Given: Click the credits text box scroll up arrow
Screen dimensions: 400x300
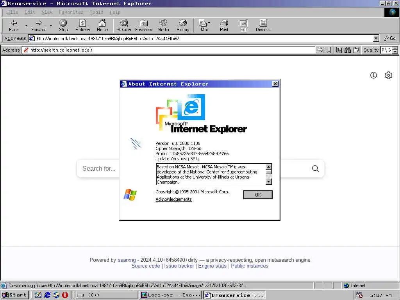Looking at the screenshot, I should (x=269, y=166).
